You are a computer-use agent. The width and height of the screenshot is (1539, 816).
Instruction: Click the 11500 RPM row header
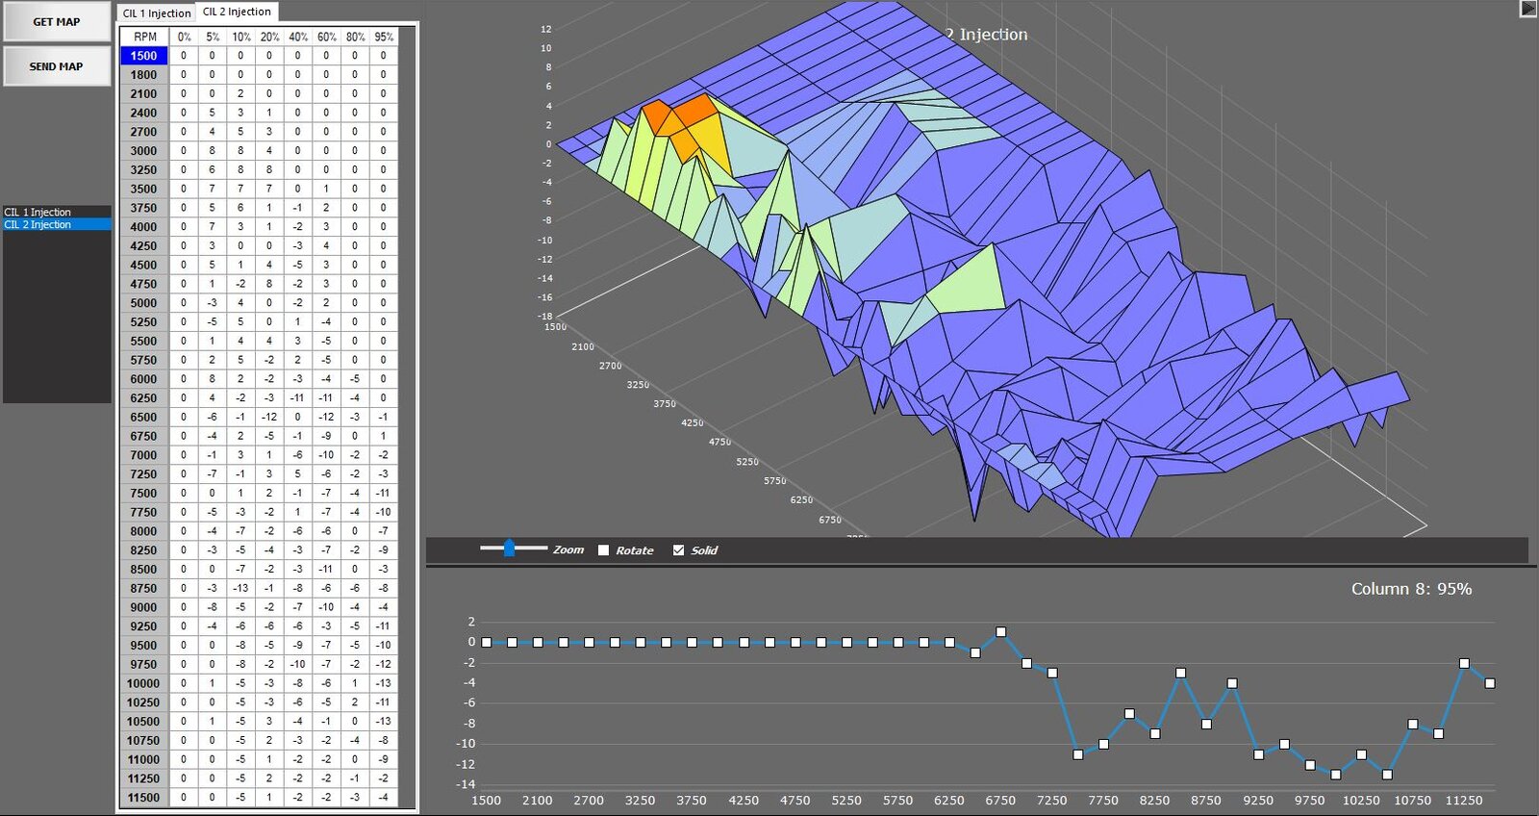[143, 797]
